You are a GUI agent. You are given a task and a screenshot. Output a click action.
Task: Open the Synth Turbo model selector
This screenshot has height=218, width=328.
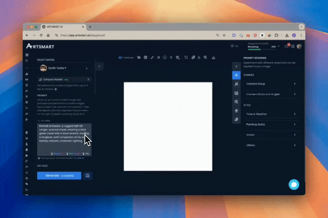click(64, 68)
